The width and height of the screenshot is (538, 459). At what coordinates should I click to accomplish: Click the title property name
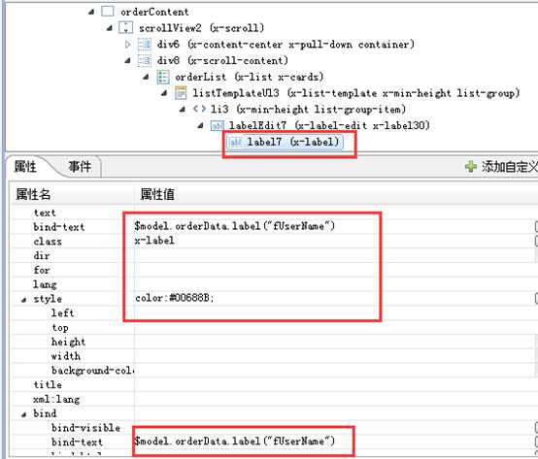point(48,385)
